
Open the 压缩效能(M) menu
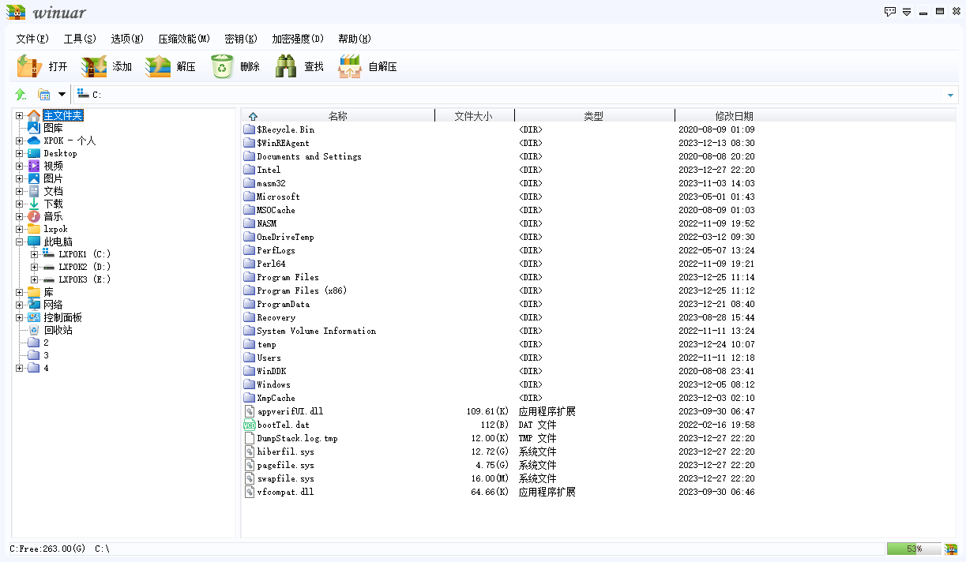click(x=183, y=39)
